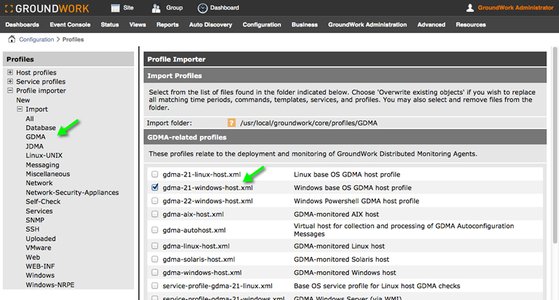
Task: Click the 'GDMA-monitored Solaris host' description
Action: pos(341,260)
